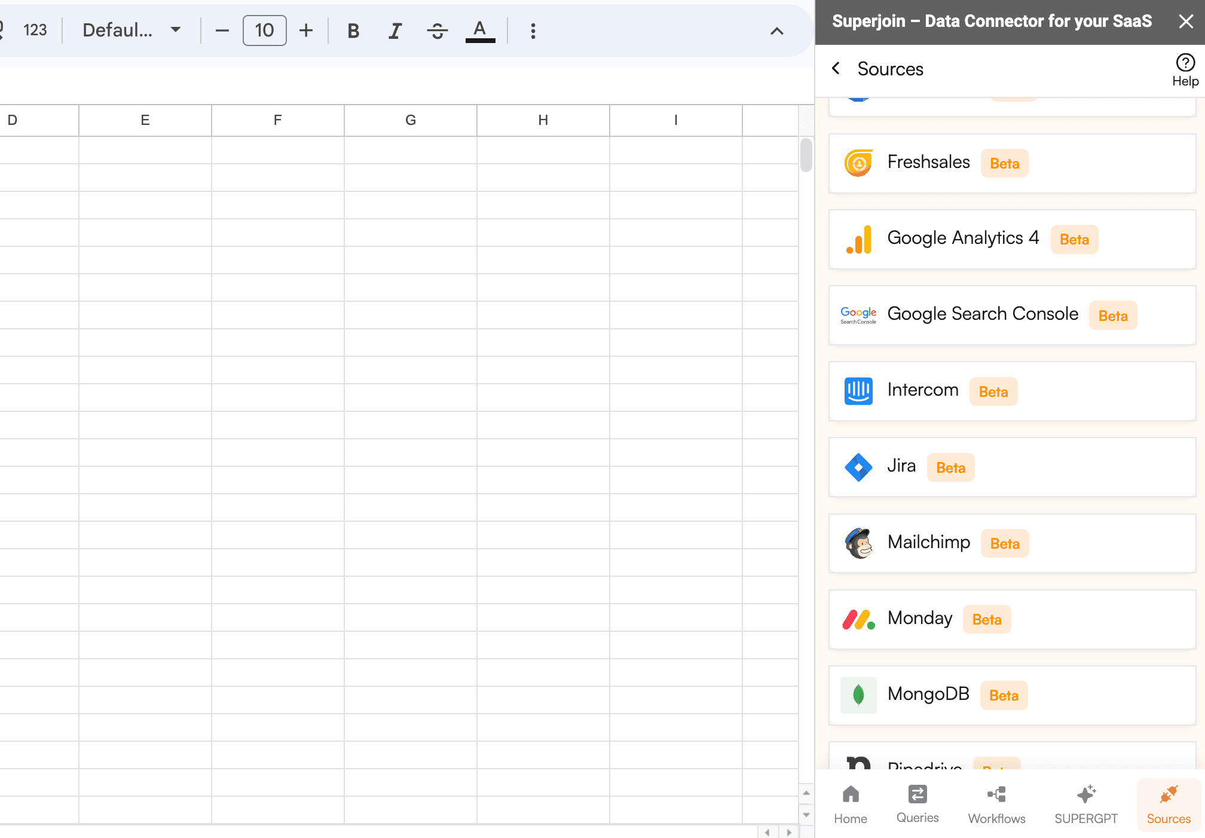Click the Jira Beta source icon

point(858,466)
